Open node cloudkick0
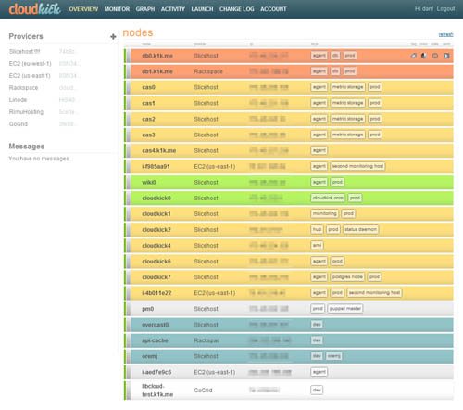 [156, 198]
